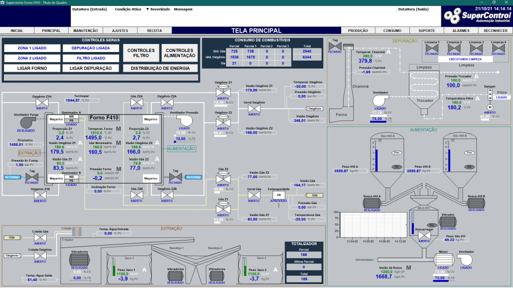Select the Ventilador Pressão fan icon
Image resolution: width=513 pixels, height=288 pixels.
pyautogui.click(x=185, y=120)
